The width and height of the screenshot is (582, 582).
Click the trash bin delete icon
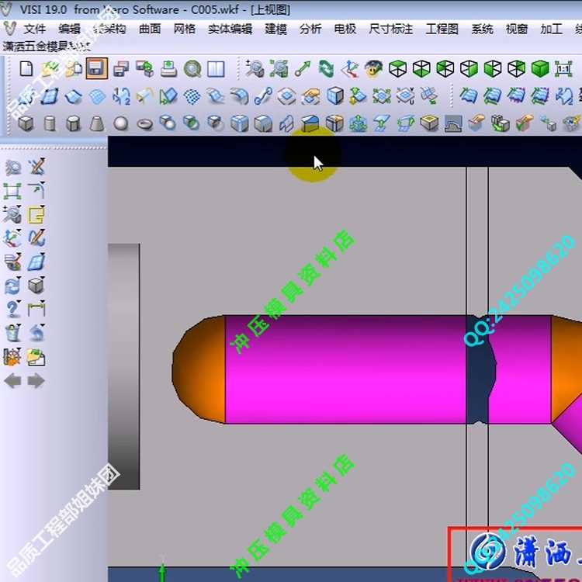pos(13,333)
